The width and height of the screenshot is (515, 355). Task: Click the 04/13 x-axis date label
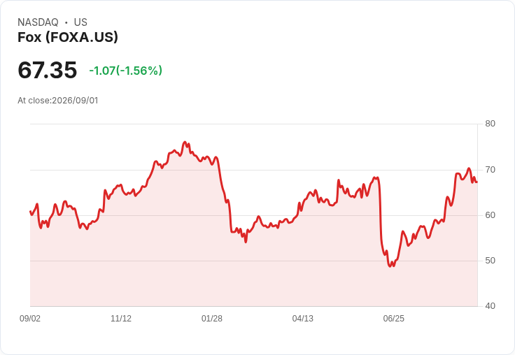pos(302,318)
